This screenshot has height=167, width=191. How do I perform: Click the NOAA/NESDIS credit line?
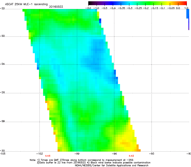point(112,165)
